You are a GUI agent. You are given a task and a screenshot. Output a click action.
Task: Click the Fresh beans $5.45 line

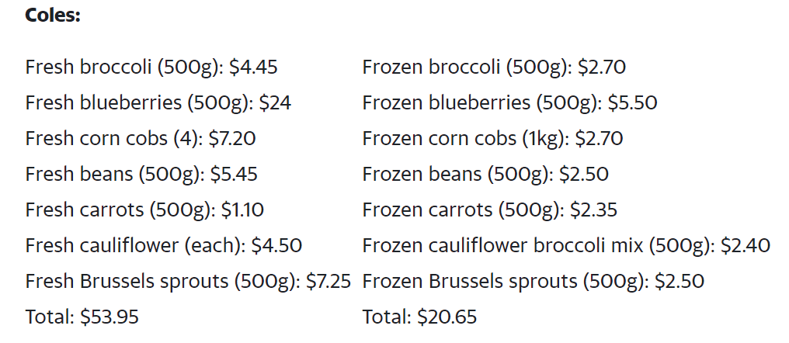141,174
